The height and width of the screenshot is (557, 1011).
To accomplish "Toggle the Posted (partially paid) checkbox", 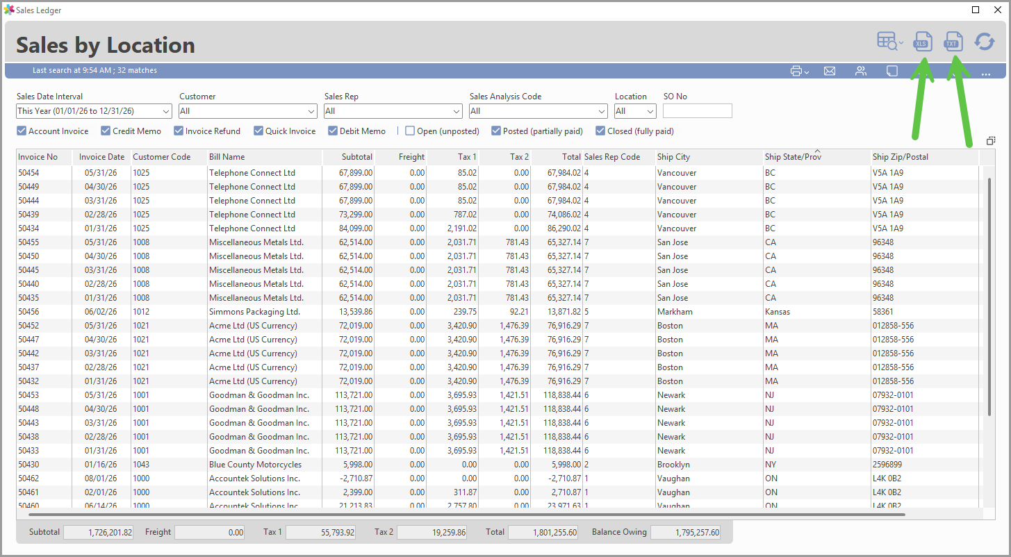I will [x=496, y=131].
